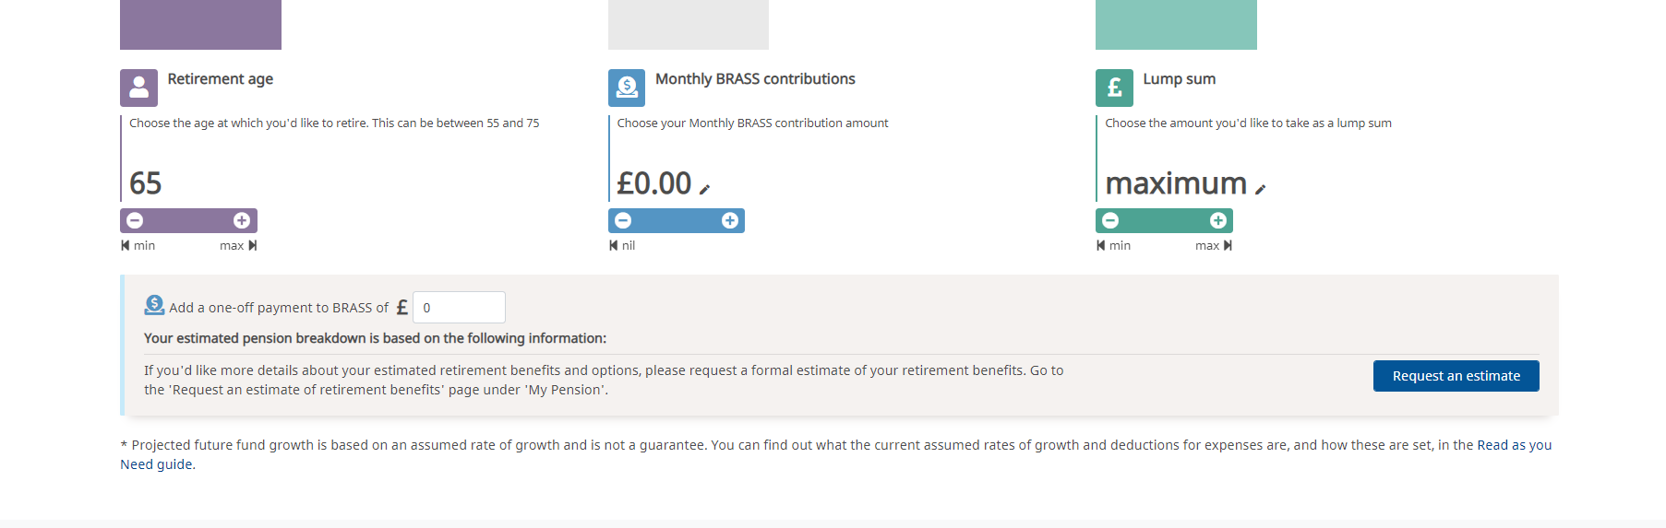
Task: Increase lump sum with plus button
Action: click(x=1218, y=220)
